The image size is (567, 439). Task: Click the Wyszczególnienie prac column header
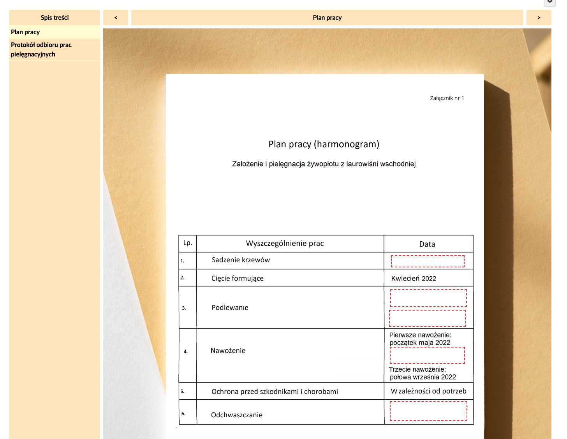pos(285,244)
